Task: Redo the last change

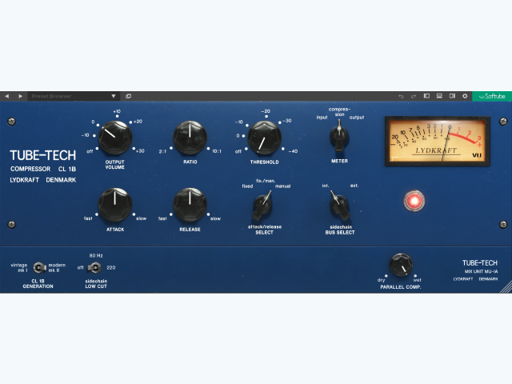Action: point(414,96)
